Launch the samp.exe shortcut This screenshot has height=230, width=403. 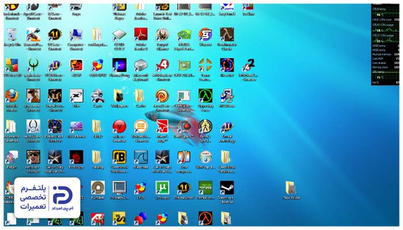pos(33,157)
